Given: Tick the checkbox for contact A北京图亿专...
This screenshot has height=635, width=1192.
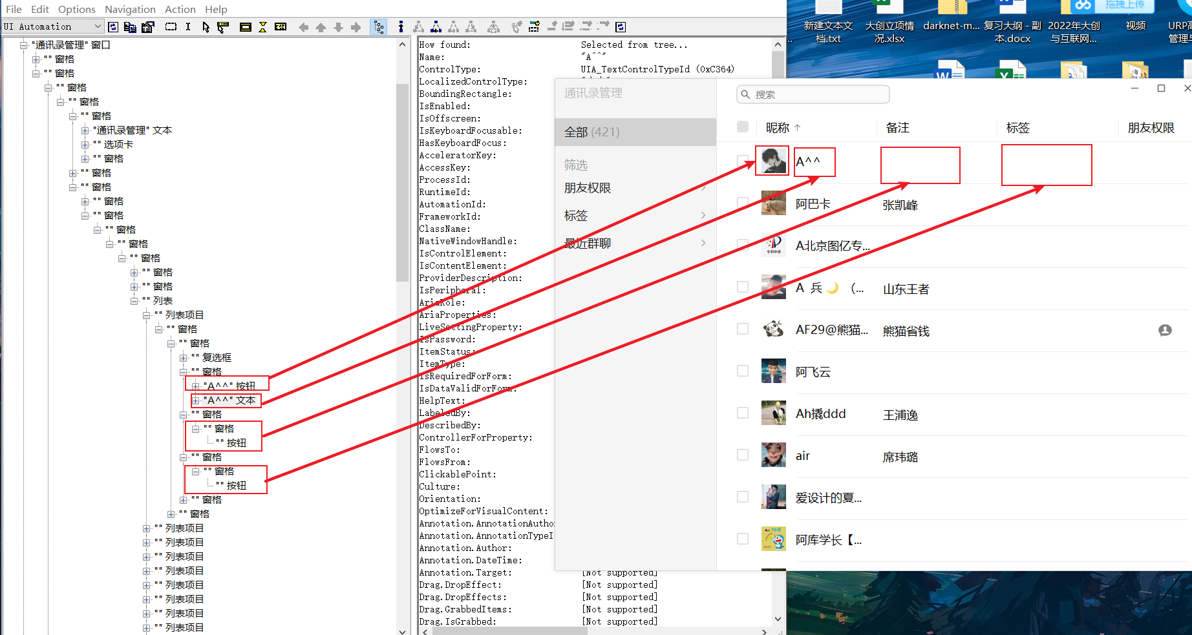Looking at the screenshot, I should [x=743, y=245].
